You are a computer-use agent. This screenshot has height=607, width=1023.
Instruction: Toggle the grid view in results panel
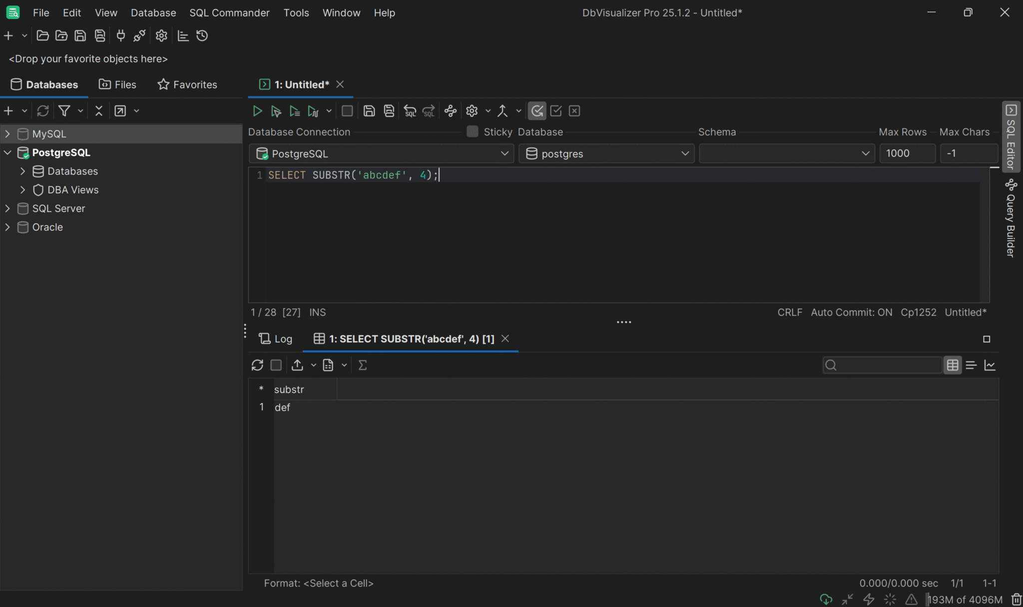(x=953, y=365)
